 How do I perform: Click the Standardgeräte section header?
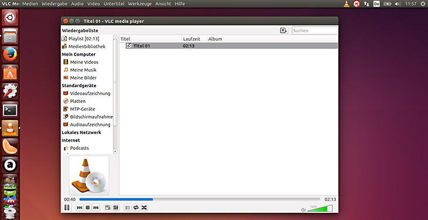point(79,85)
